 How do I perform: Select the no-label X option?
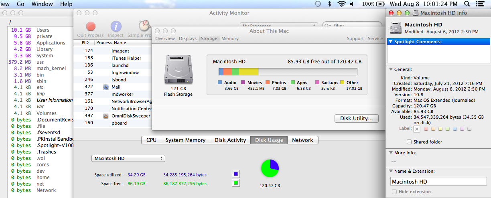tap(417, 129)
